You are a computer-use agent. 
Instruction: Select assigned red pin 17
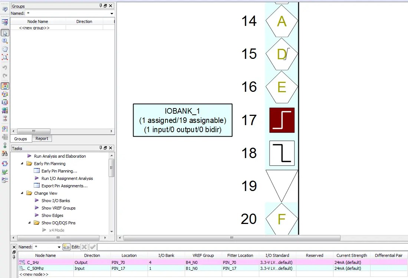(282, 120)
